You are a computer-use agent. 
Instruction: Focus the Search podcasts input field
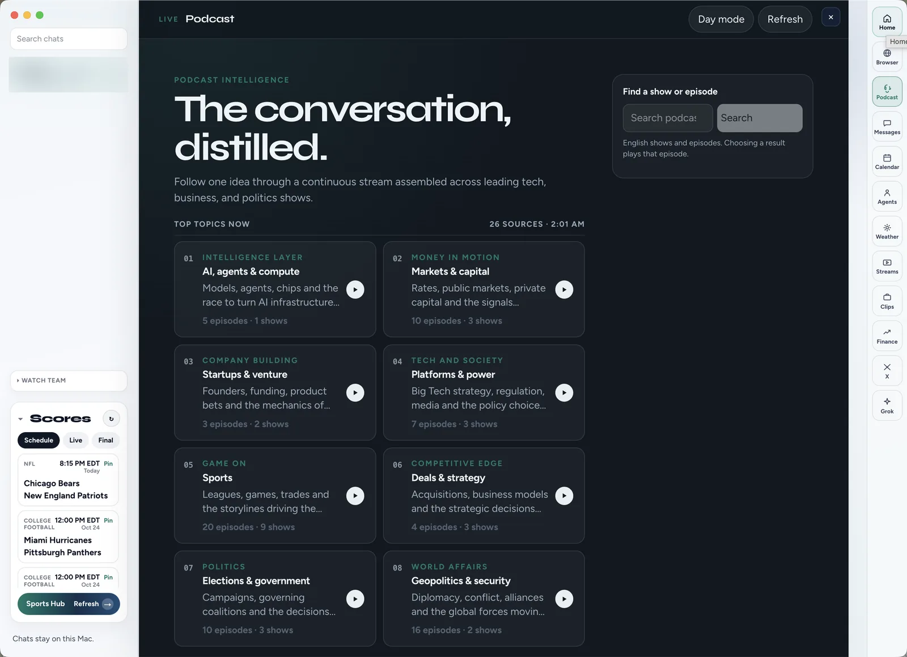click(668, 118)
